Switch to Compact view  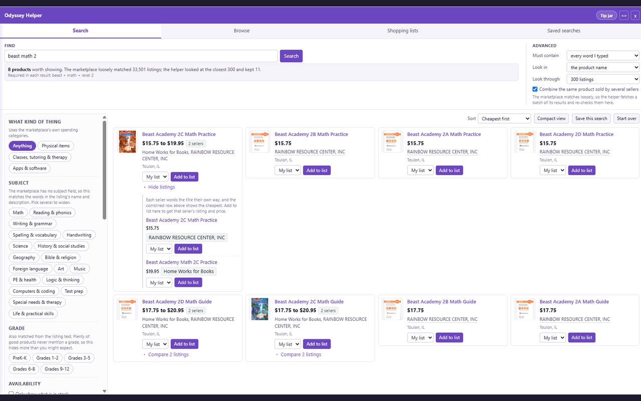[x=551, y=119]
